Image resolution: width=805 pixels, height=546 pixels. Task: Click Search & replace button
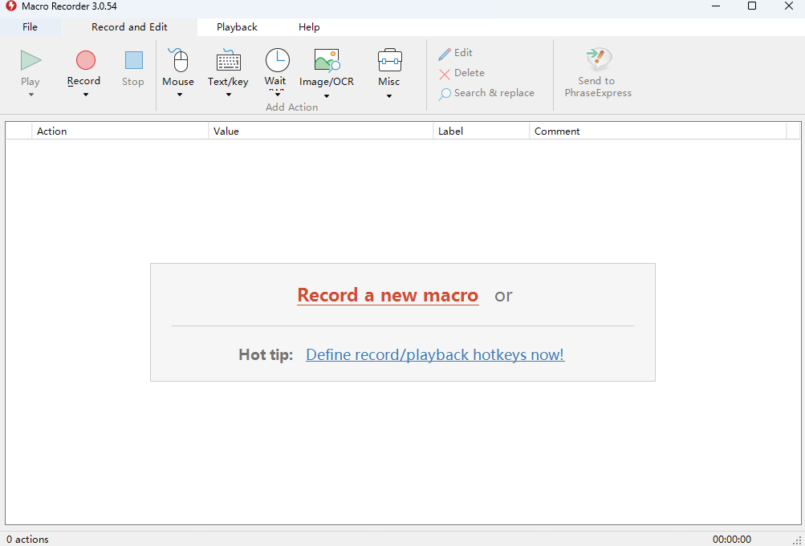coord(486,93)
